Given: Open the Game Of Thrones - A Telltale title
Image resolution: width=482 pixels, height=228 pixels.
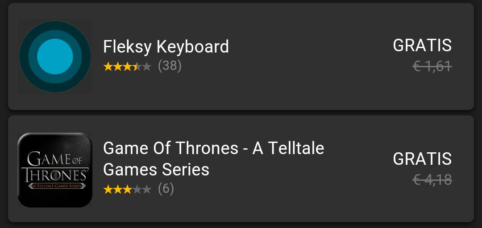Looking at the screenshot, I should (x=213, y=148).
